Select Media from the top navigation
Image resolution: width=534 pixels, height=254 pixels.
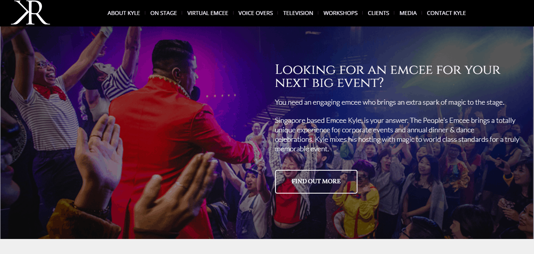(x=408, y=13)
